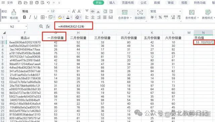The height and width of the screenshot is (122, 215).
Task: Apply the yellow fill color bucket
Action: coord(60,17)
